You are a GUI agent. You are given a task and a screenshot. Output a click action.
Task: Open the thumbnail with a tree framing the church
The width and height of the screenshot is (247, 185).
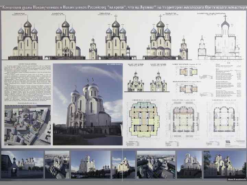(x=225, y=164)
